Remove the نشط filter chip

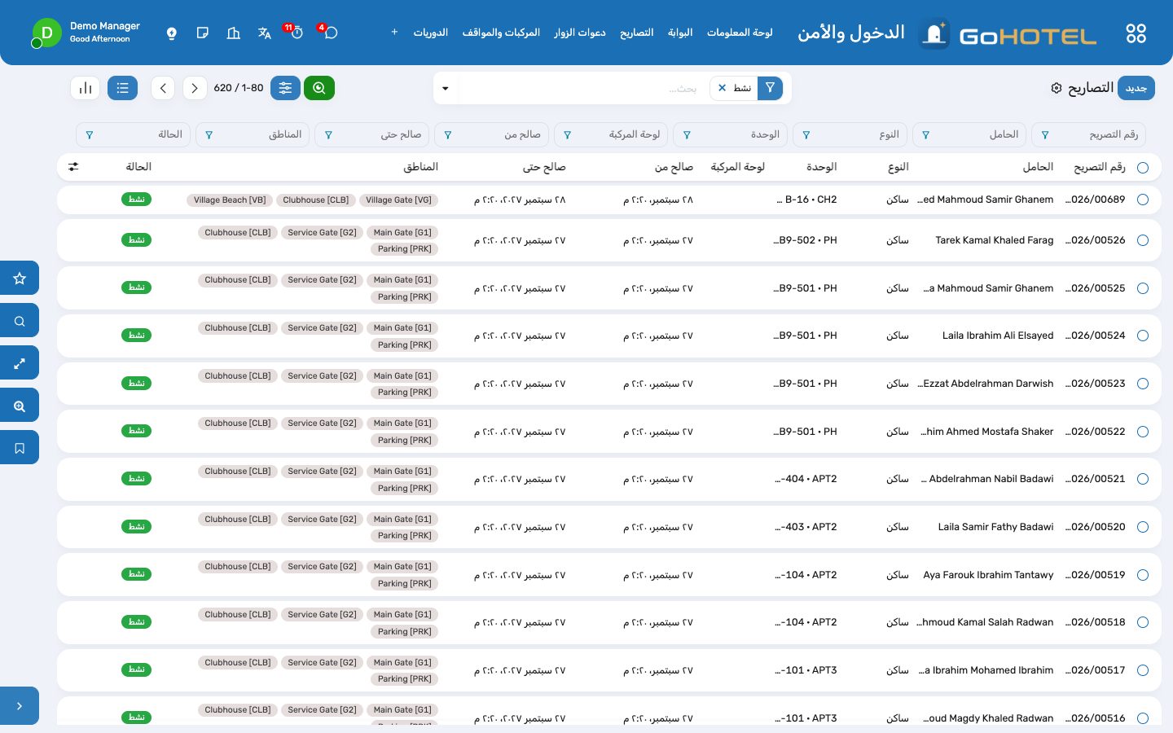pos(722,88)
